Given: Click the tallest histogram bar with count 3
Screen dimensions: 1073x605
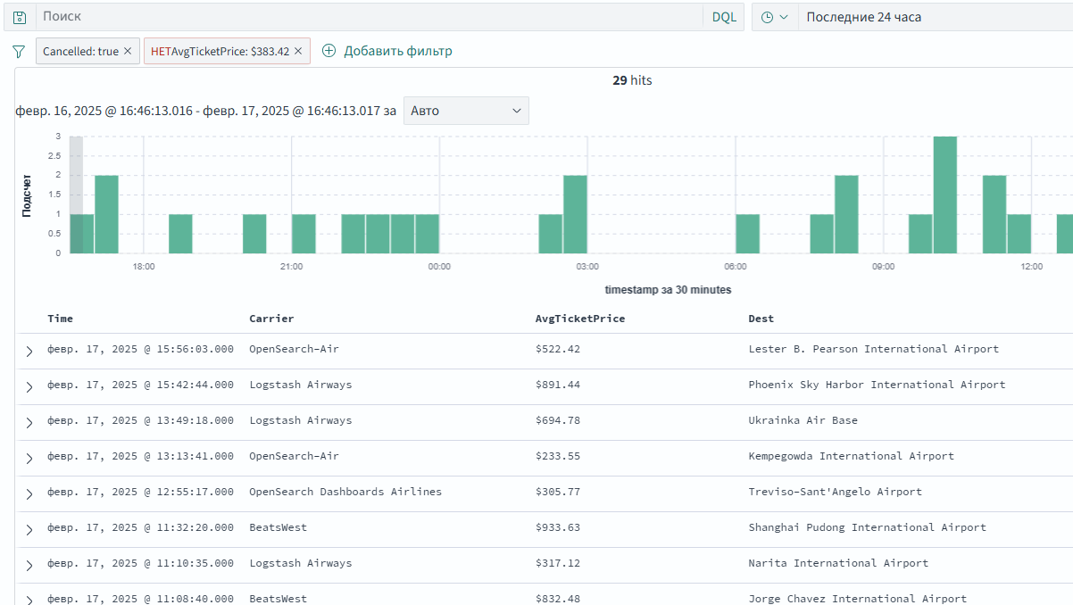Looking at the screenshot, I should [944, 195].
